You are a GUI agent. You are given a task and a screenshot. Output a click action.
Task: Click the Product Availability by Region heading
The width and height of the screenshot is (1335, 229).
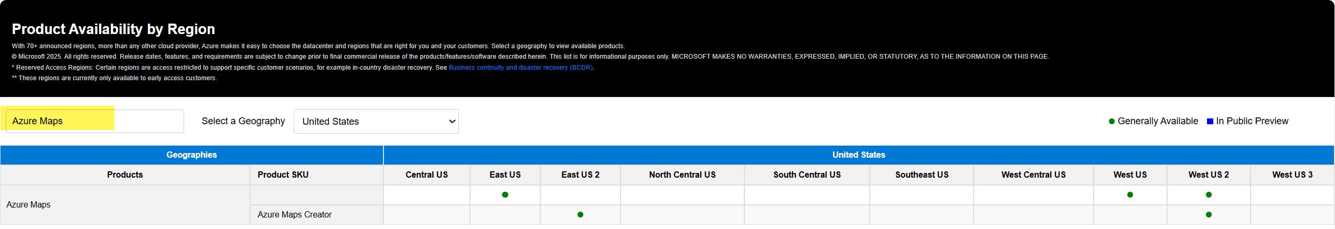(x=113, y=29)
